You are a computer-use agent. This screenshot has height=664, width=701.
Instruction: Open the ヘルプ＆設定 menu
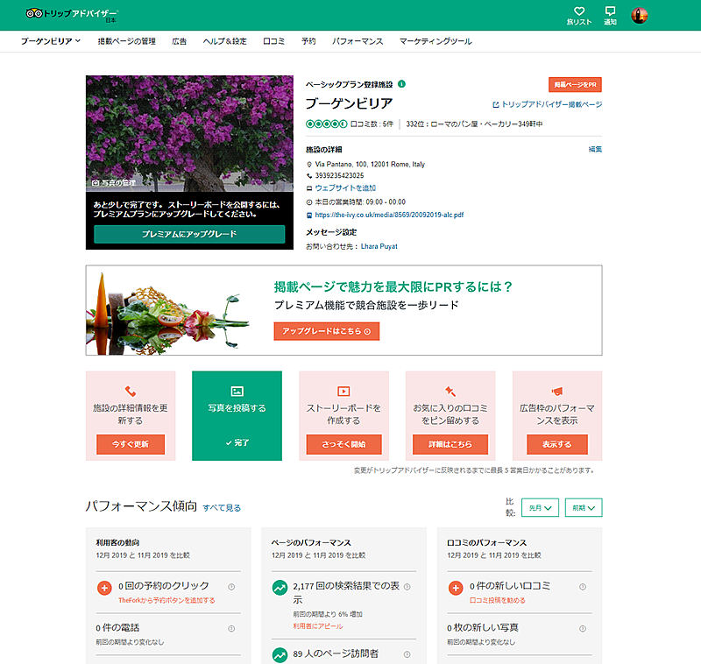coord(224,41)
